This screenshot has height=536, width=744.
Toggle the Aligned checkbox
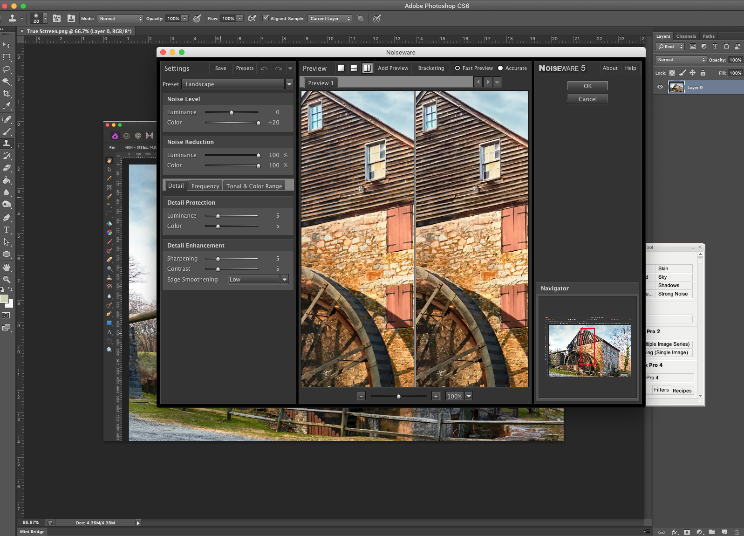tap(266, 18)
